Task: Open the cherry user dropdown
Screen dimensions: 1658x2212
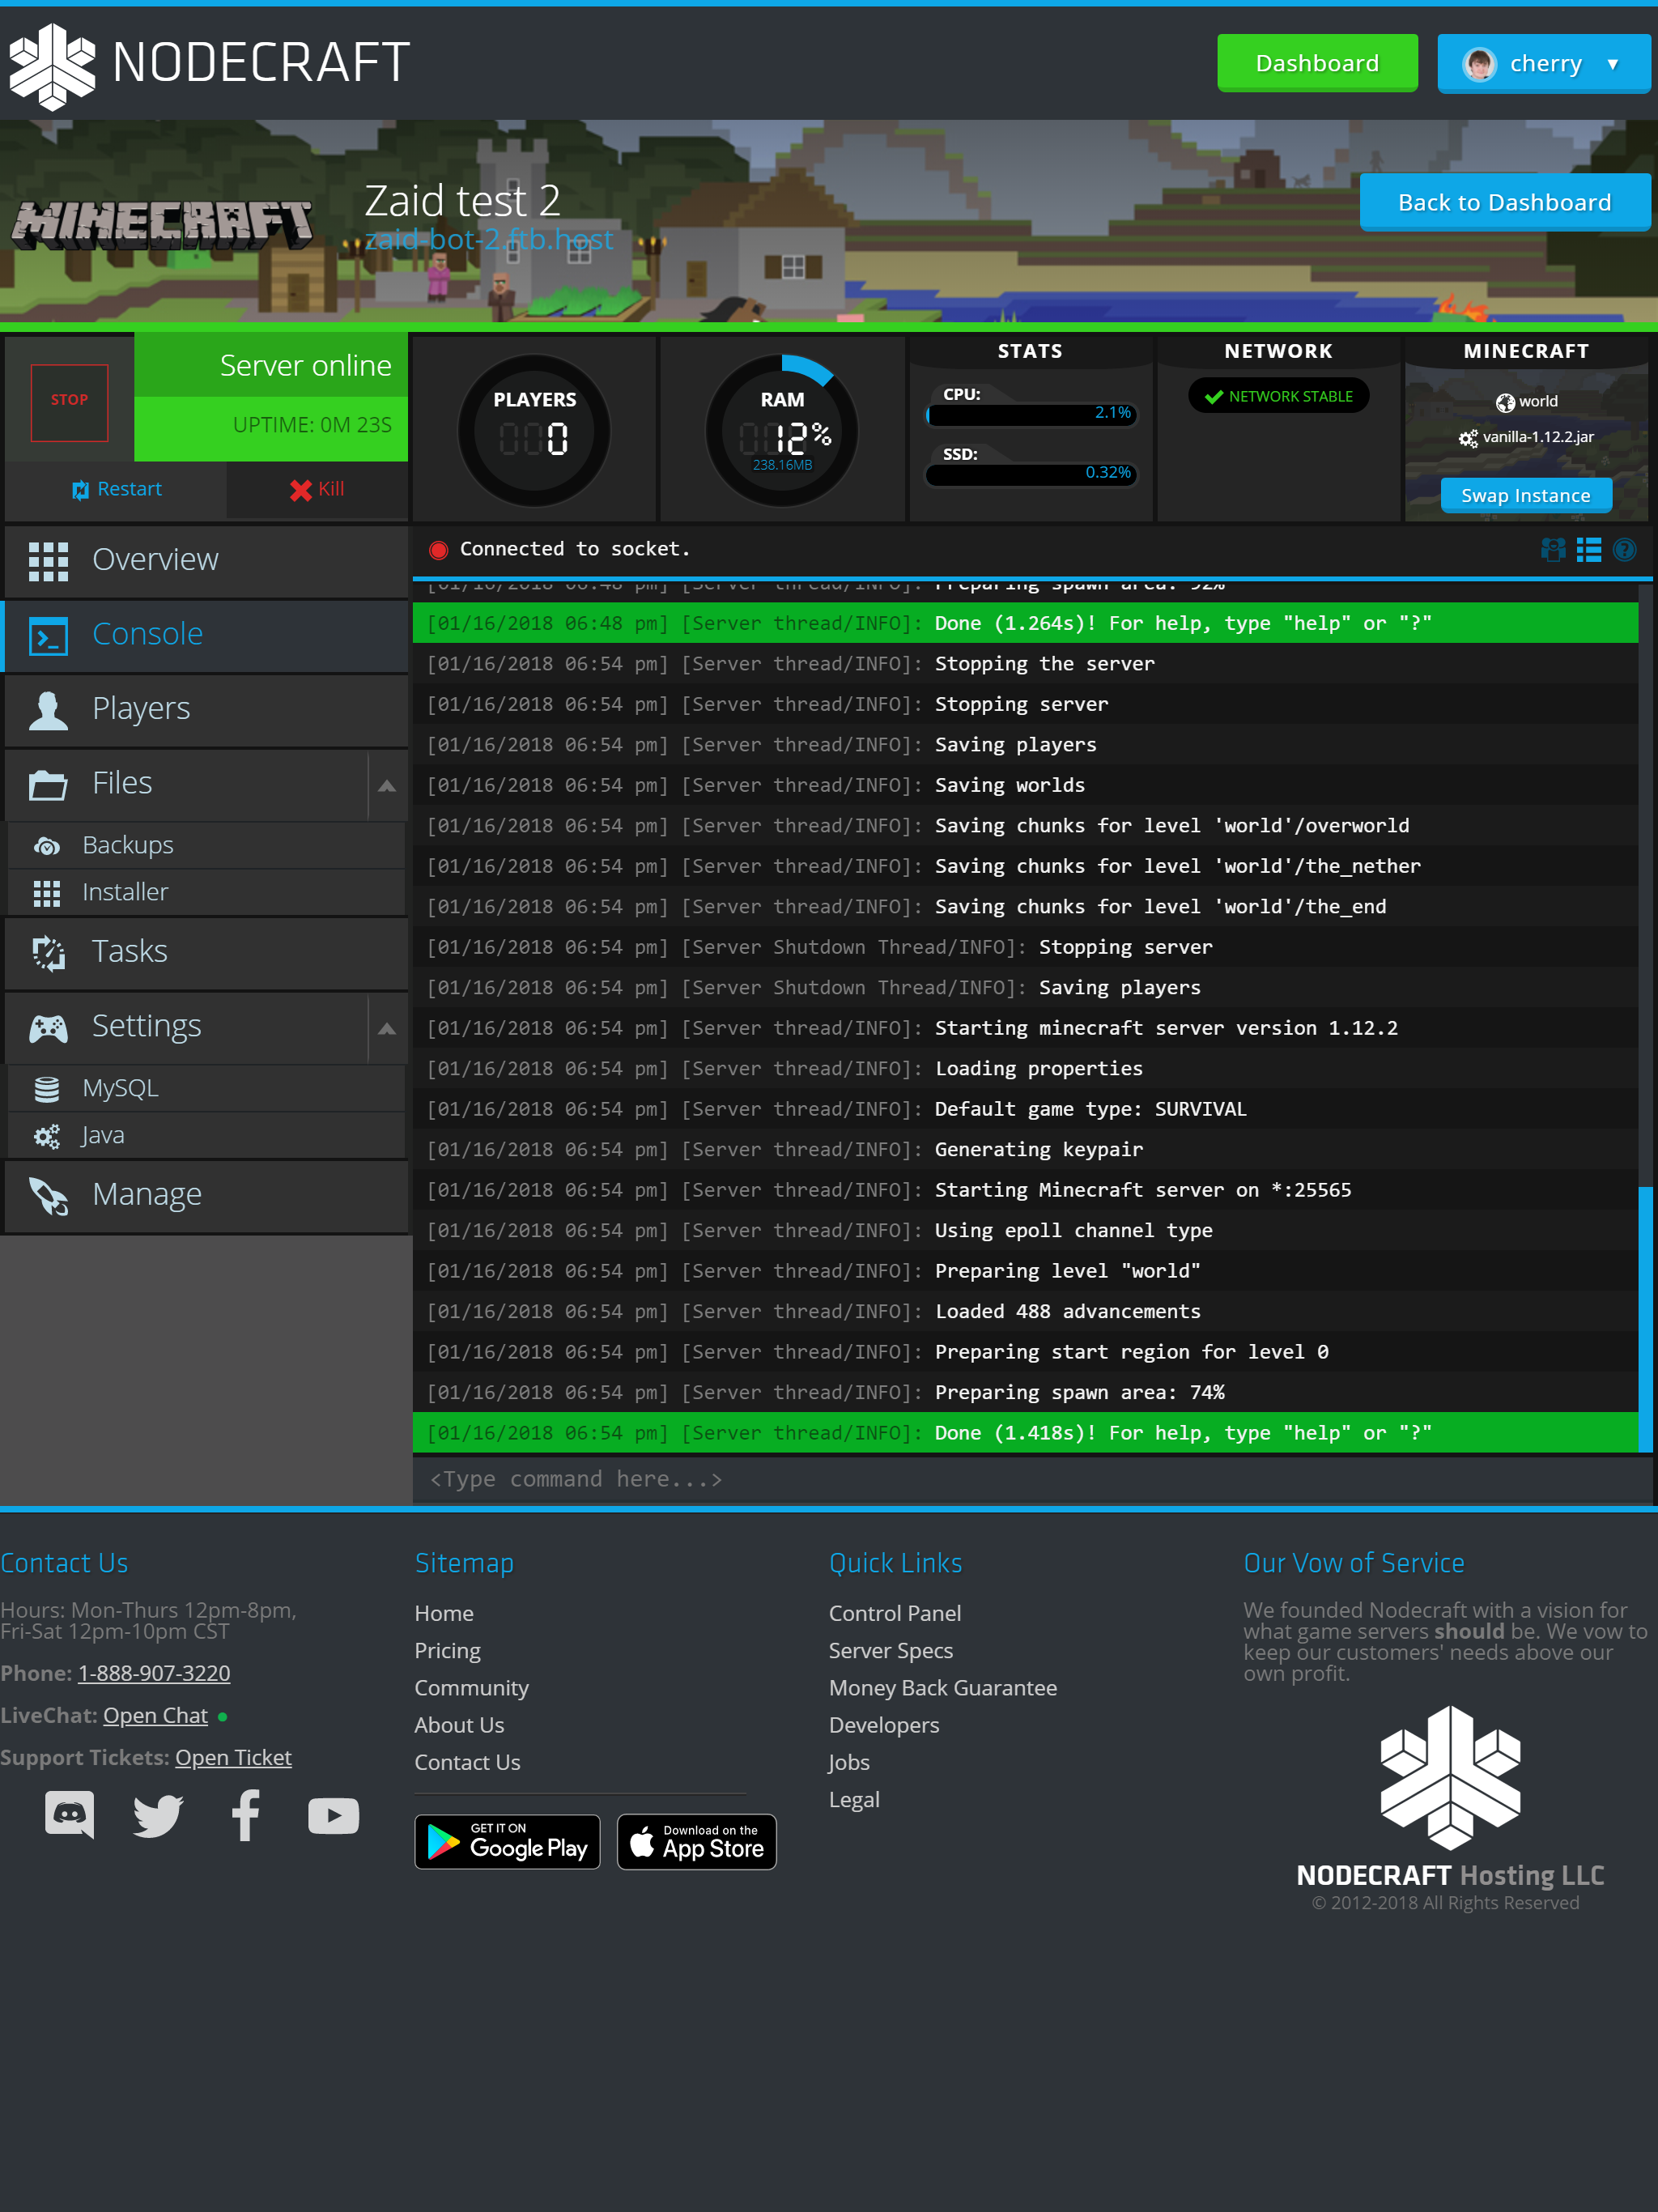Action: tap(1543, 63)
